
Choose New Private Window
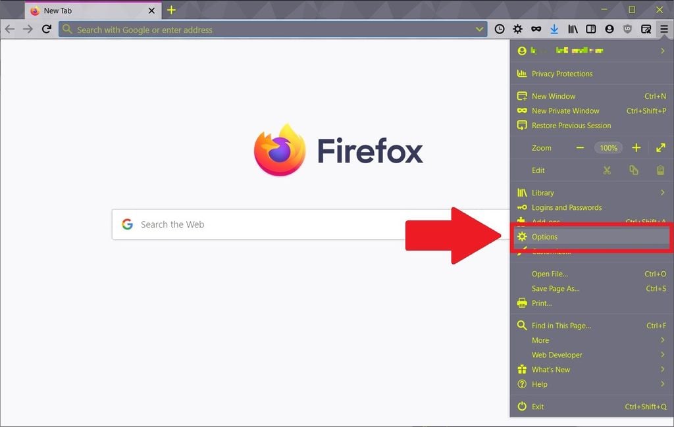[592, 111]
